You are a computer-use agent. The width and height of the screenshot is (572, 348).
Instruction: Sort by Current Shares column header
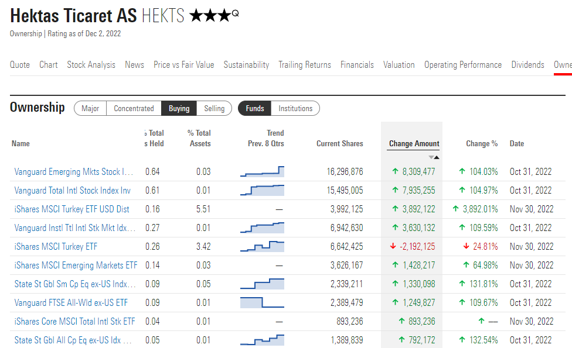tap(340, 143)
